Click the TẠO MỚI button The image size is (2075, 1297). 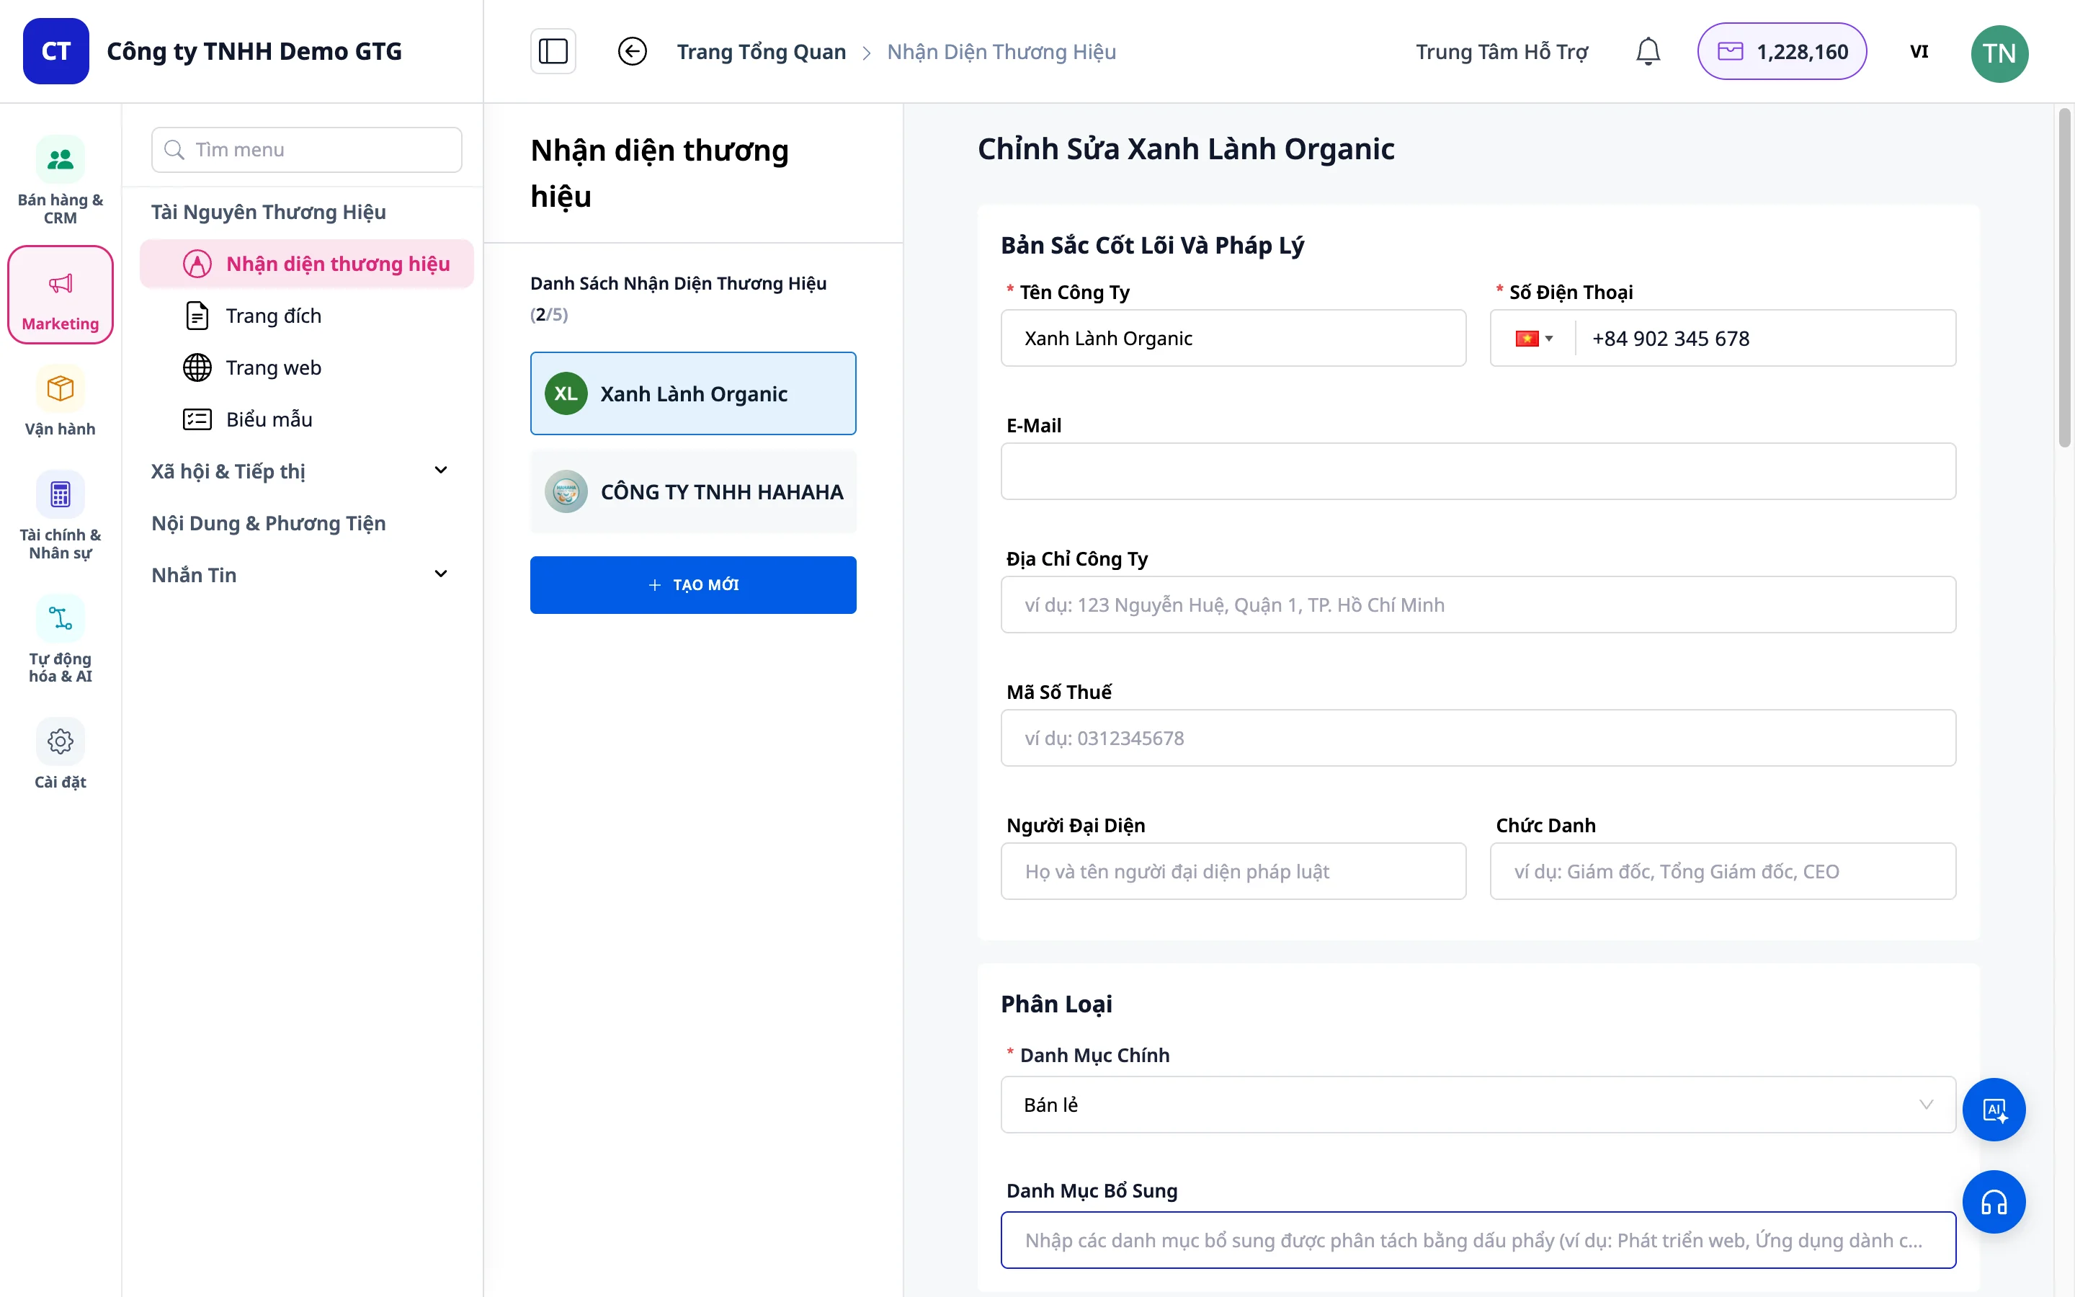(x=693, y=585)
